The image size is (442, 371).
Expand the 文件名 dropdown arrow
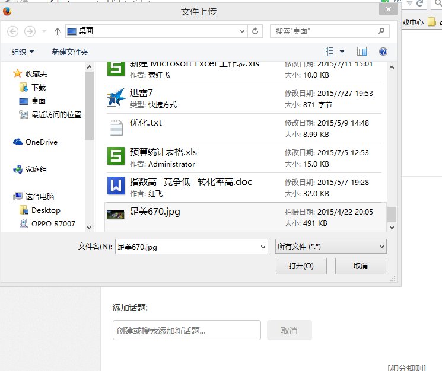(263, 247)
